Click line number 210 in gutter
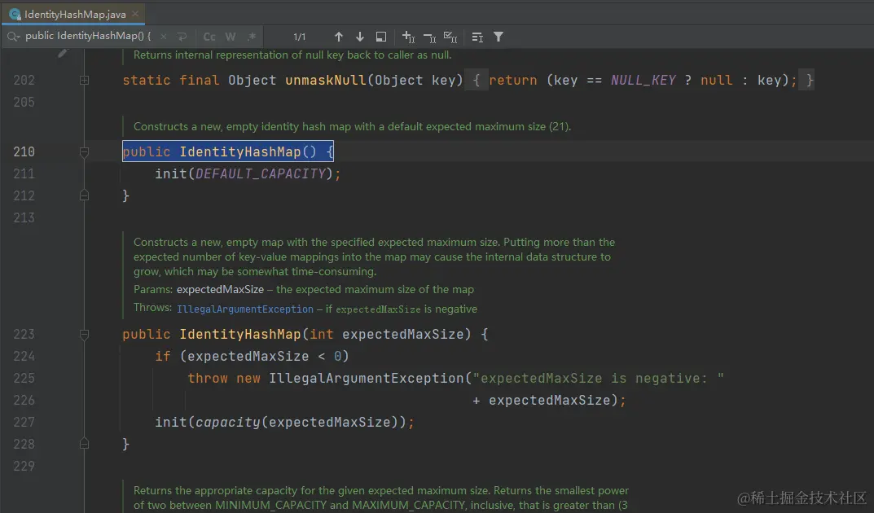Image resolution: width=874 pixels, height=513 pixels. 24,151
